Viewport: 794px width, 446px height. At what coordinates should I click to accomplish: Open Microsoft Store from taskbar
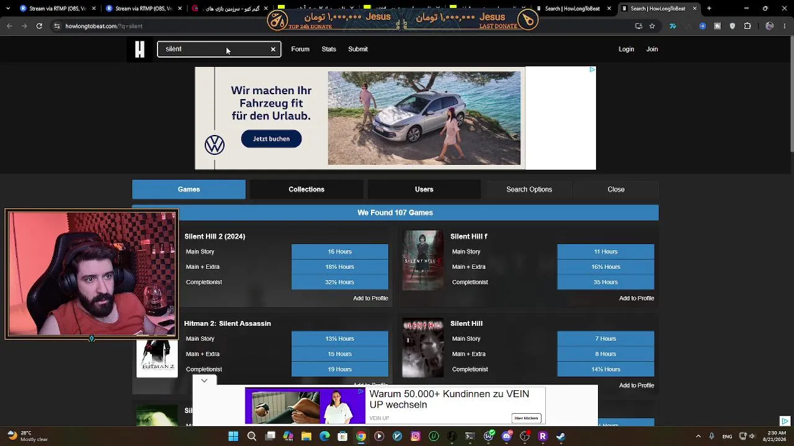[342, 436]
